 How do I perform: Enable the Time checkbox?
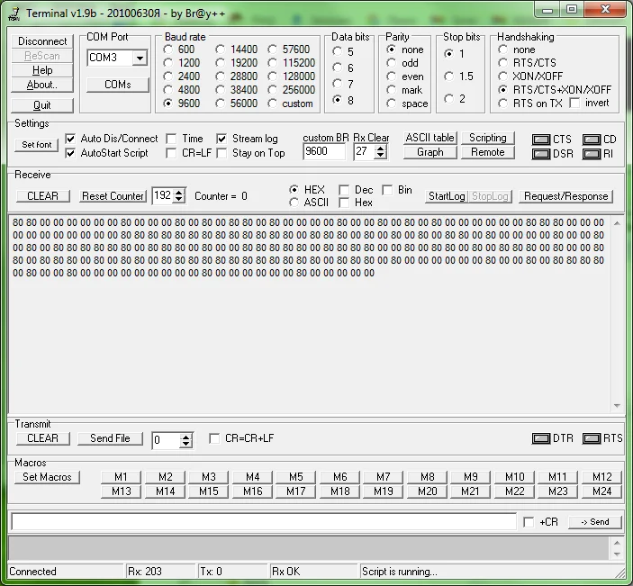(x=171, y=139)
